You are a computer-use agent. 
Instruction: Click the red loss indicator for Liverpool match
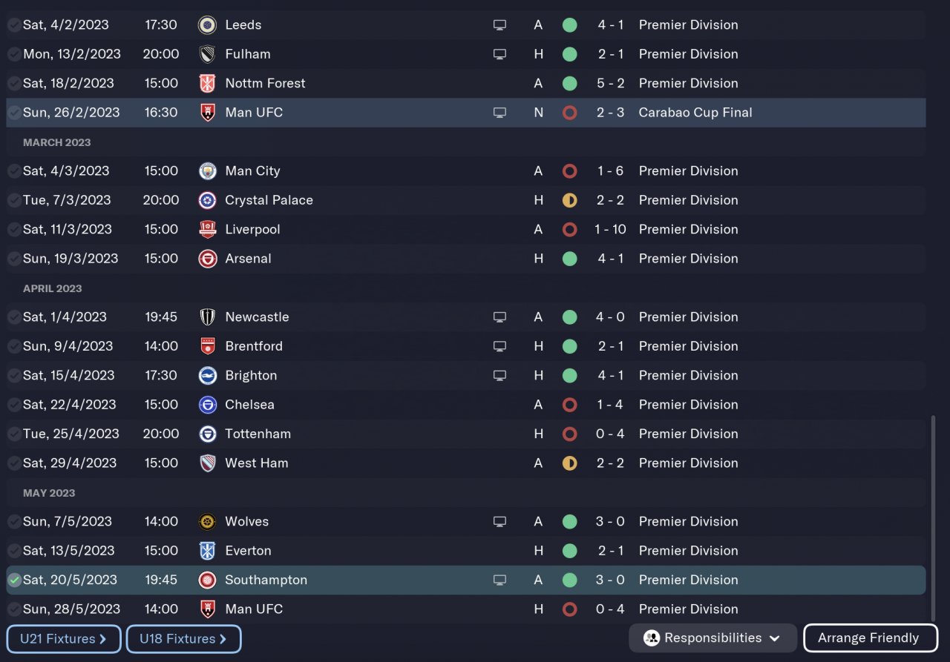569,229
